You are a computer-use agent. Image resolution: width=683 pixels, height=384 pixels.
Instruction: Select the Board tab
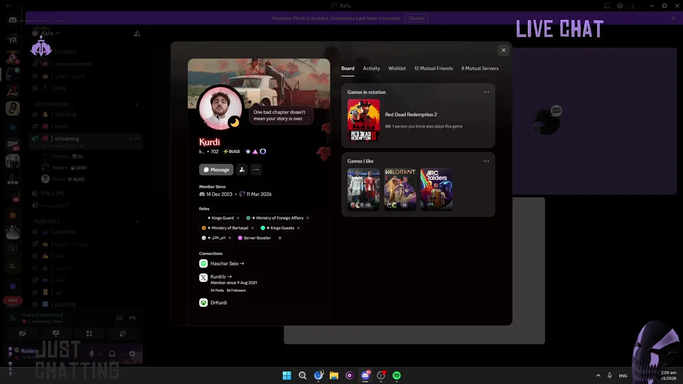pyautogui.click(x=348, y=68)
